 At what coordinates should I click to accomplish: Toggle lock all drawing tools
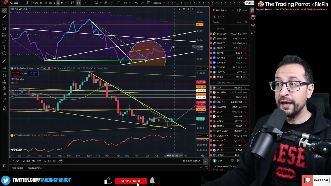tap(4, 88)
